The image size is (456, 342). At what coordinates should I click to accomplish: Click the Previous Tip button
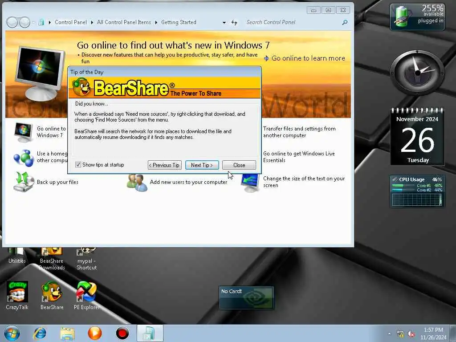(165, 165)
